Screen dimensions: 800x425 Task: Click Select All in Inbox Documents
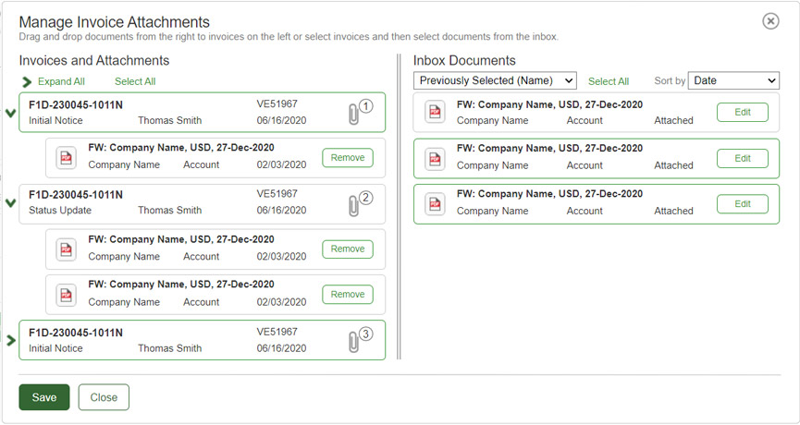point(609,81)
